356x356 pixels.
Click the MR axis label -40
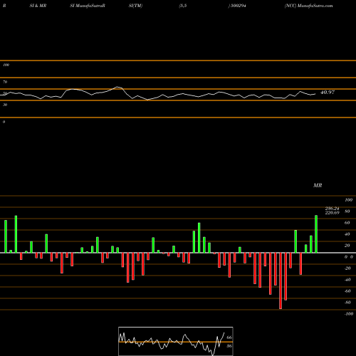click(347, 280)
